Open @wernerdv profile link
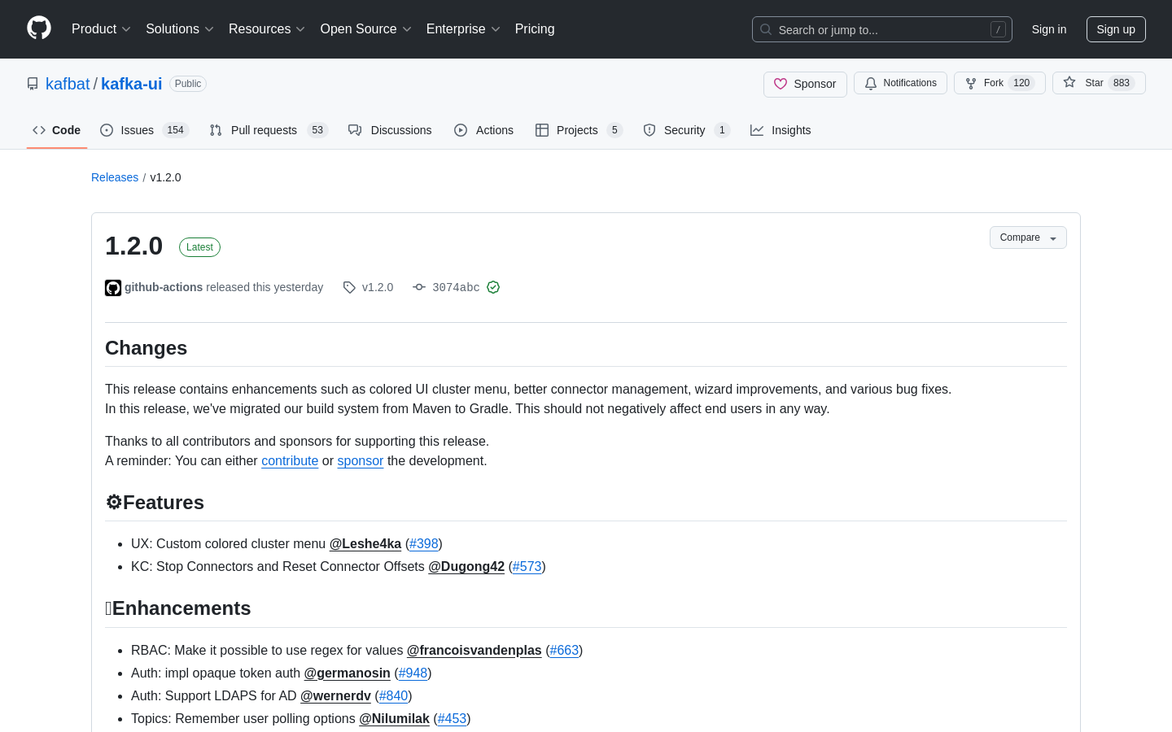1172x732 pixels. 336,695
